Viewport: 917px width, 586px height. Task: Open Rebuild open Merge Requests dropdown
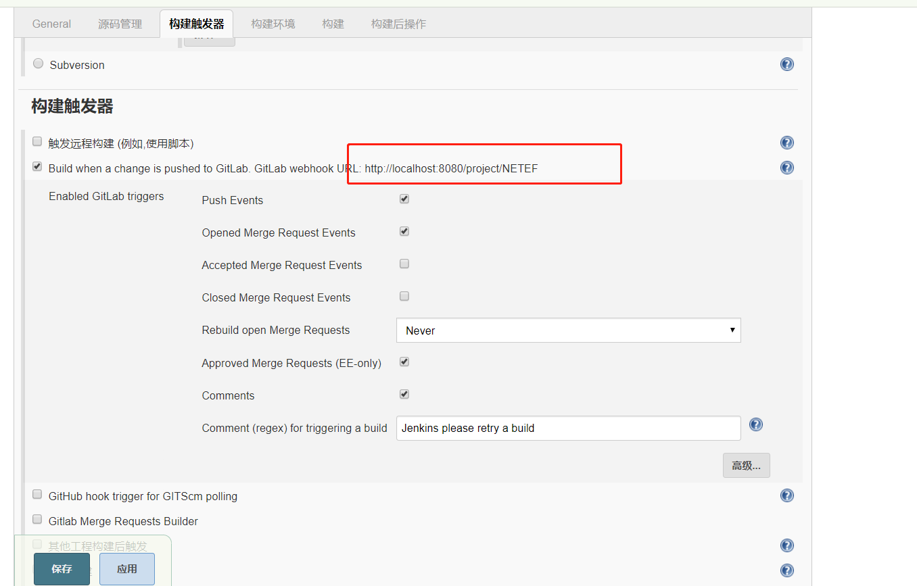pyautogui.click(x=569, y=331)
